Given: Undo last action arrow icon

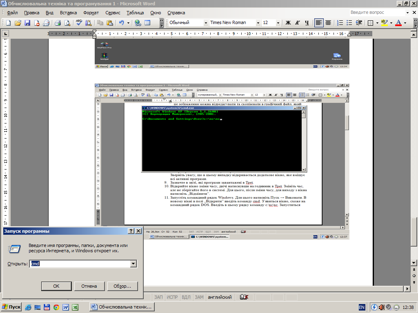Looking at the screenshot, I should click(122, 23).
